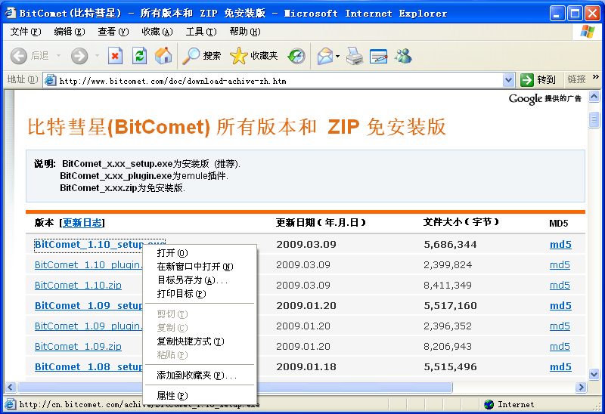Expand the toolbar chevron next to 链接
Image resolution: width=605 pixels, height=414 pixels.
(596, 77)
